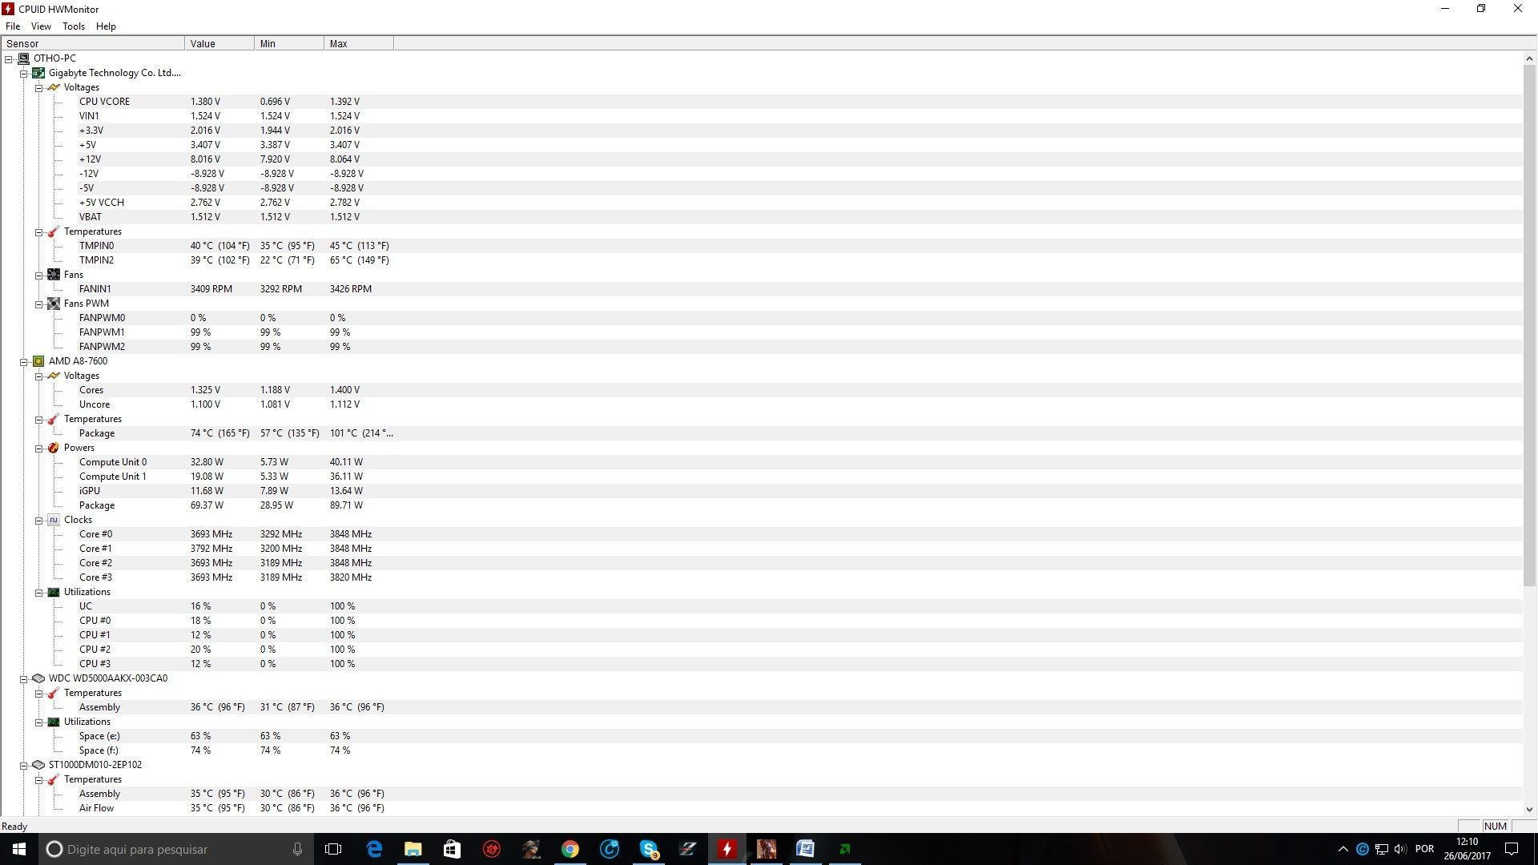Click the Sensor column header

[93, 43]
